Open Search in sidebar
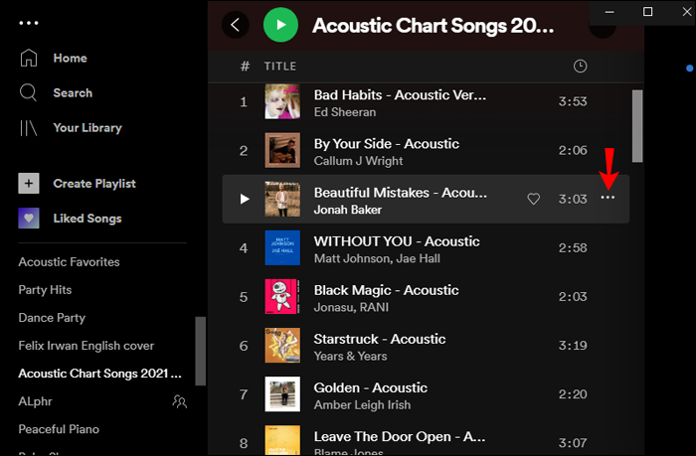Screen dimensions: 696x456 73,92
